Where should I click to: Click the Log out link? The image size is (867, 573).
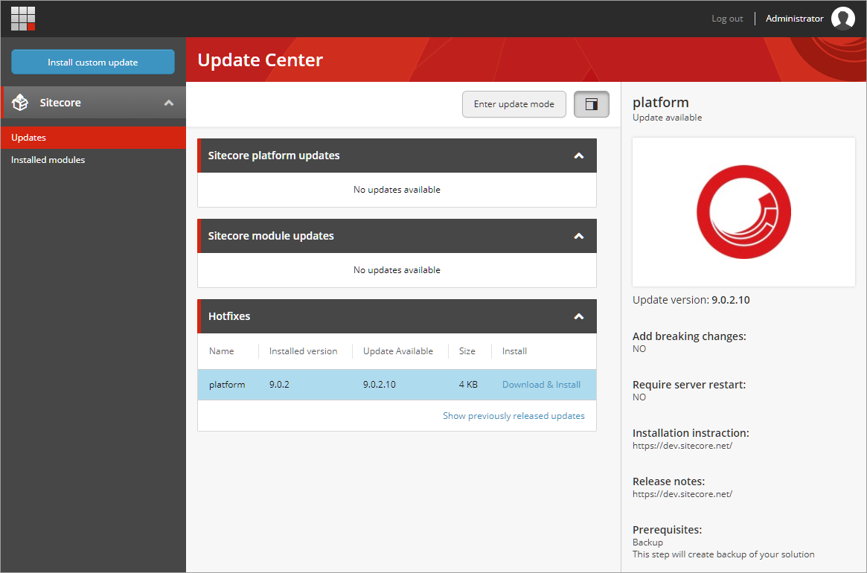click(727, 19)
